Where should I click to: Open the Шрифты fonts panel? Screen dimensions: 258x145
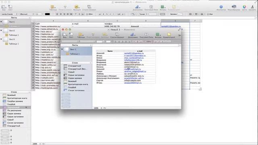click(x=252, y=8)
